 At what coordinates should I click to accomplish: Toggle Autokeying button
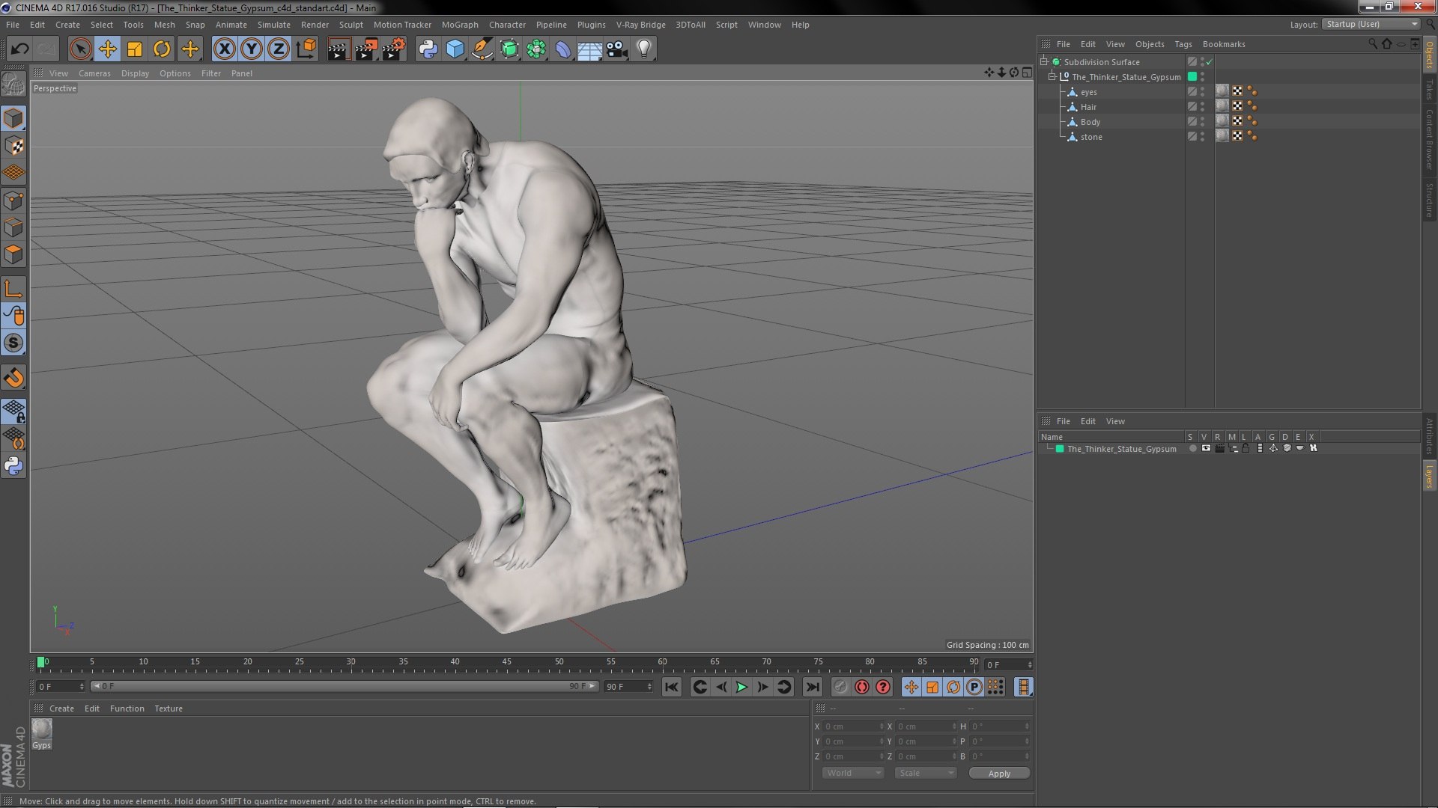862,687
